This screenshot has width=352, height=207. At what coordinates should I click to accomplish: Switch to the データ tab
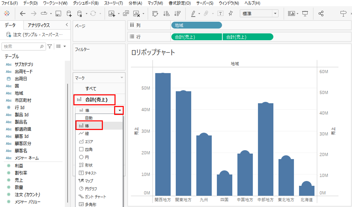tap(10, 25)
